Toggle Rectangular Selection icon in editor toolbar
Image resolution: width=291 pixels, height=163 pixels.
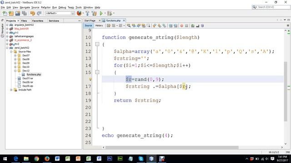coord(149,26)
